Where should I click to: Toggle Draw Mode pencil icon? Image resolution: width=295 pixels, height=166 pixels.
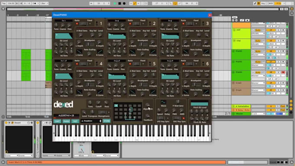pos(255,3)
